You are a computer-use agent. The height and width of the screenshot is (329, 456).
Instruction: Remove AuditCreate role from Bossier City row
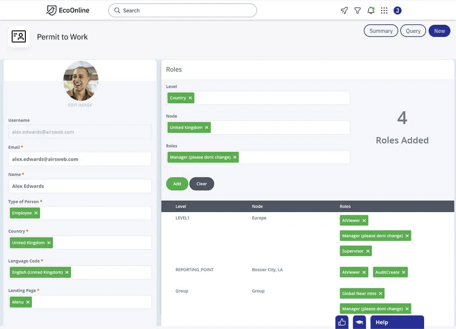(404, 272)
